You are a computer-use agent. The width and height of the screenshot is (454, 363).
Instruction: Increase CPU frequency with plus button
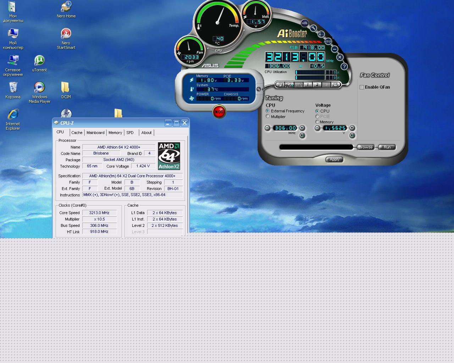click(302, 128)
